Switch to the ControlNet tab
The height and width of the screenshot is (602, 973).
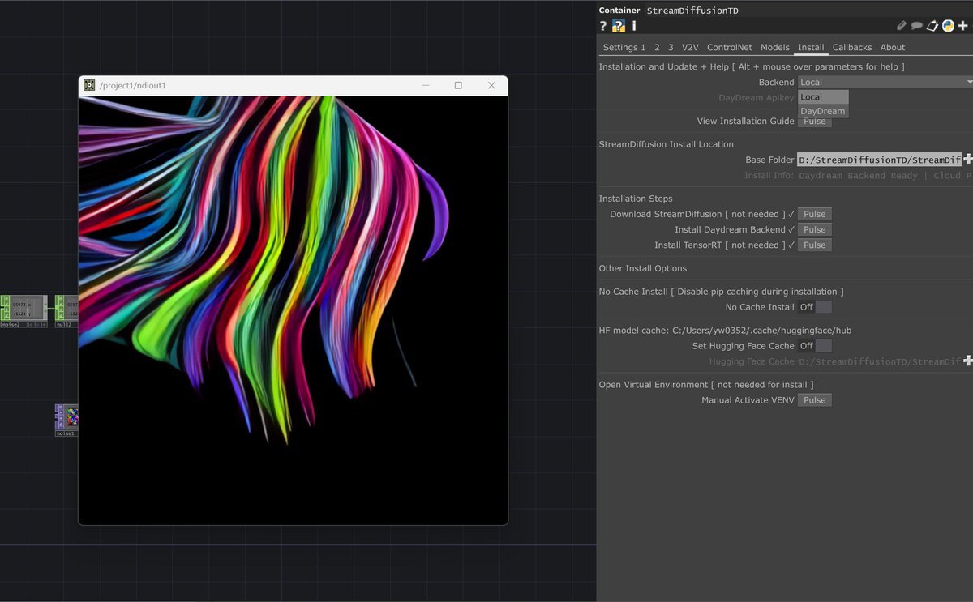coord(729,48)
